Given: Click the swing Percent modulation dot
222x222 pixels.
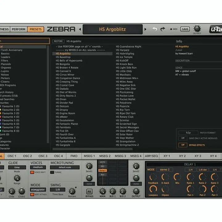Looking at the screenshot, I should 76,187.
